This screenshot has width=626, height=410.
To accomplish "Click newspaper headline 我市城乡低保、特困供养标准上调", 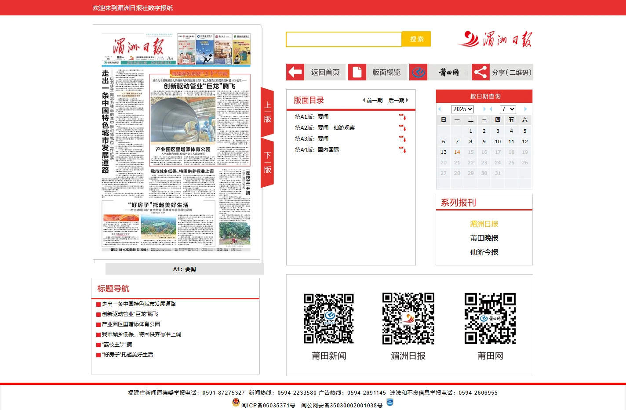I will pos(182,171).
